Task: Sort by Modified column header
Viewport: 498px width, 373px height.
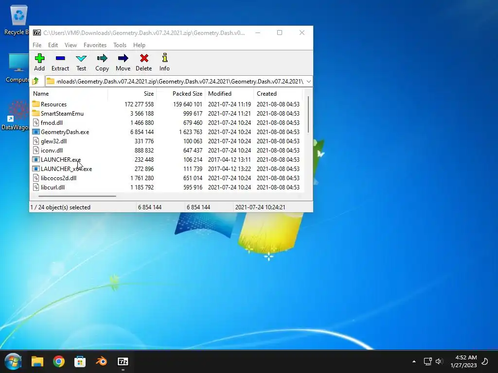Action: [230, 94]
